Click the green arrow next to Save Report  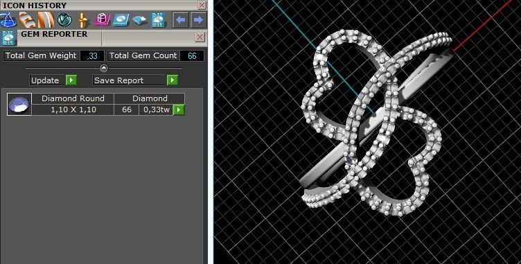pyautogui.click(x=172, y=80)
